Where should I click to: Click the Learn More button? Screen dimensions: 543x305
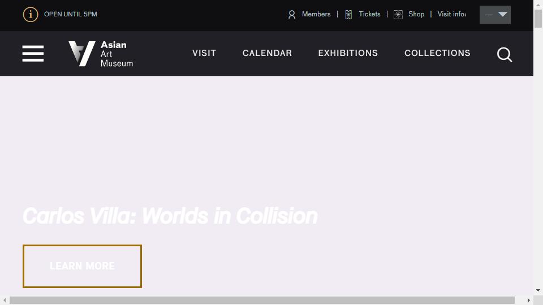(82, 266)
